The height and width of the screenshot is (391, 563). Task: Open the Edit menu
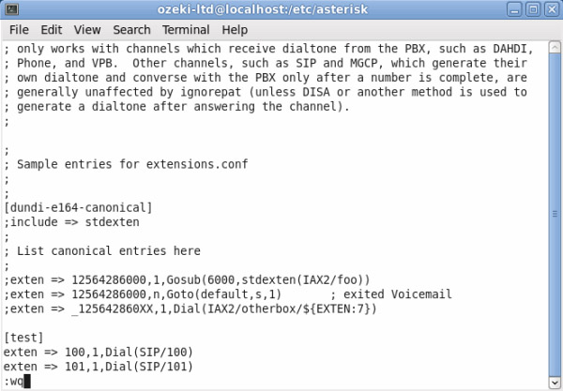[52, 30]
